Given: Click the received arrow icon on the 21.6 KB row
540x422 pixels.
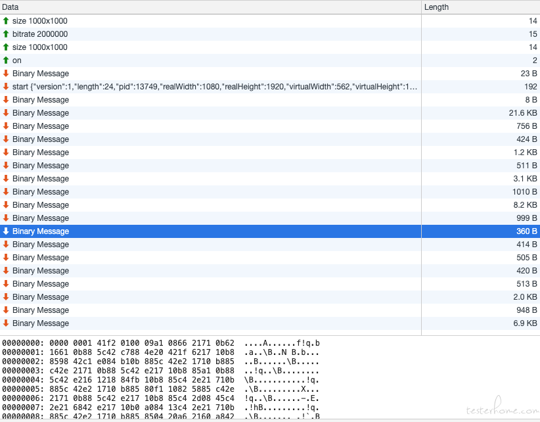Looking at the screenshot, I should pos(6,112).
